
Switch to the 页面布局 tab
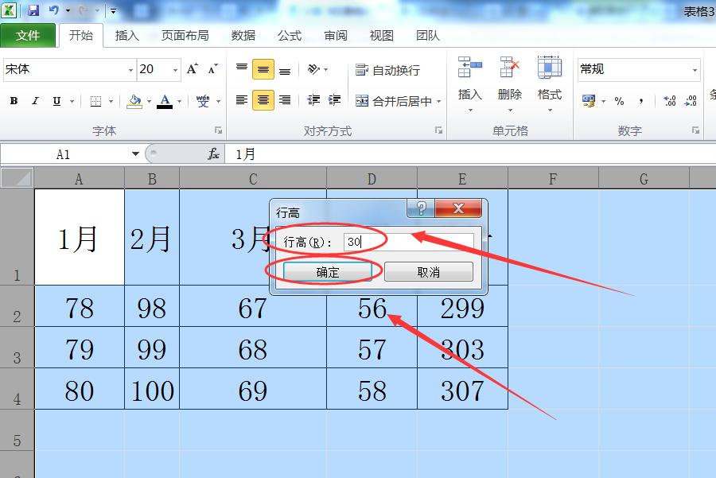click(x=185, y=35)
